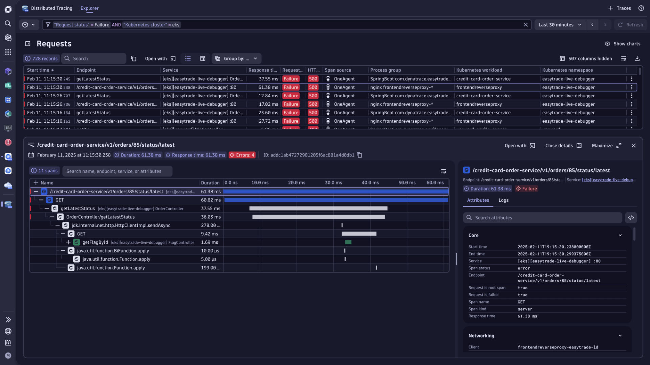Sort by Start time column
Viewport: 650px width, 365px height.
pos(41,70)
